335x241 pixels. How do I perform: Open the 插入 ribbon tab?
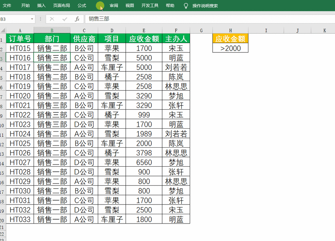tap(41, 6)
